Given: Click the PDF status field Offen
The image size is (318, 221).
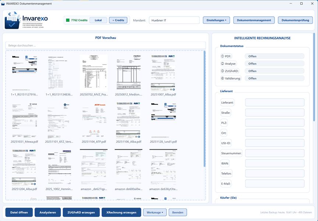Looking at the screenshot, I should [275, 56].
